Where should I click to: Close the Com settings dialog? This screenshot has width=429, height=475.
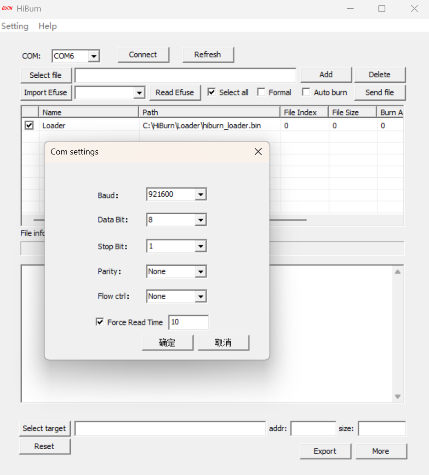tap(258, 151)
